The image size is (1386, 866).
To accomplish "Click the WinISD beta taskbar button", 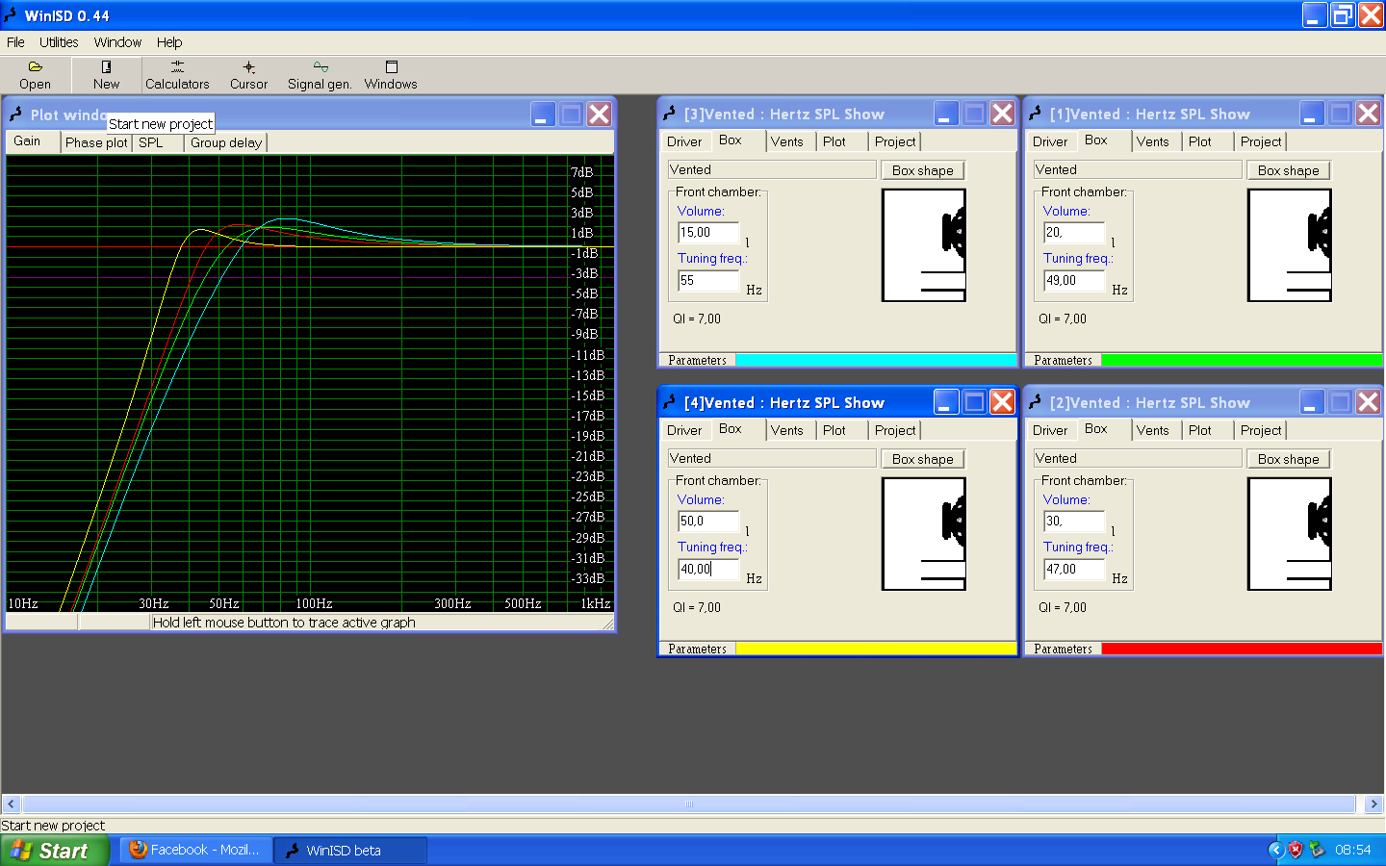I will pyautogui.click(x=350, y=851).
